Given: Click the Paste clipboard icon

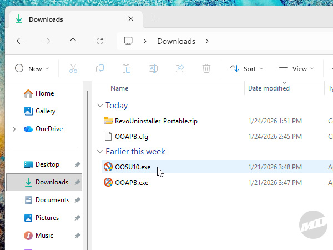Looking at the screenshot, I should [x=127, y=68].
